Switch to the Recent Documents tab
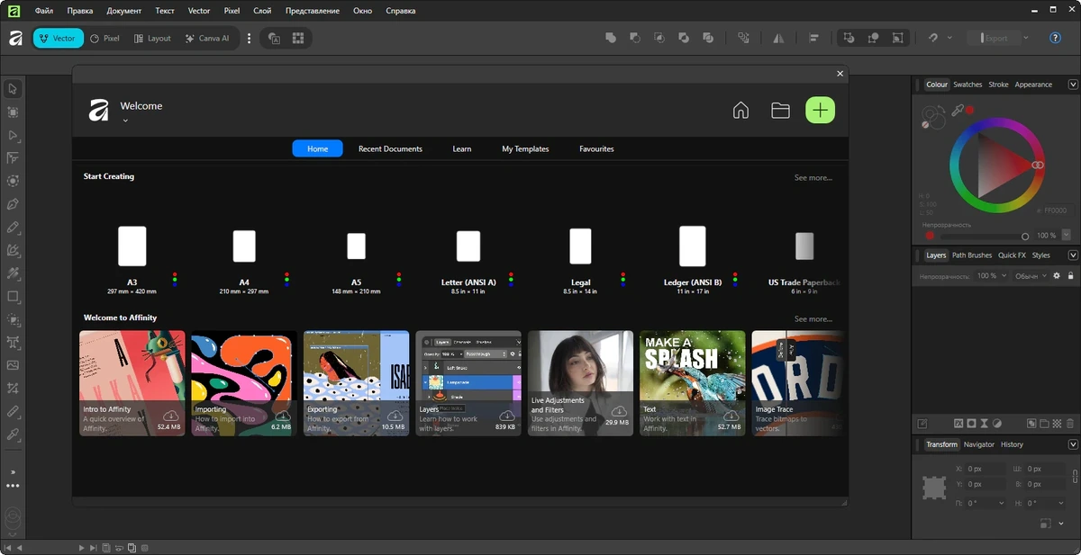This screenshot has height=555, width=1081. click(390, 149)
